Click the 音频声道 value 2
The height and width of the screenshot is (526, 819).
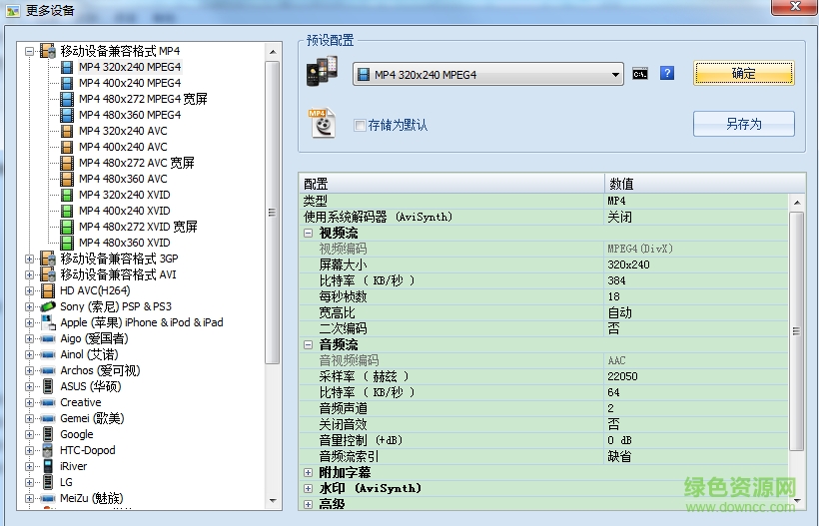pos(610,408)
